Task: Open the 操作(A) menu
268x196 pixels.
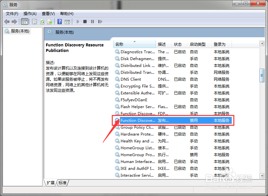Action: tap(30, 14)
